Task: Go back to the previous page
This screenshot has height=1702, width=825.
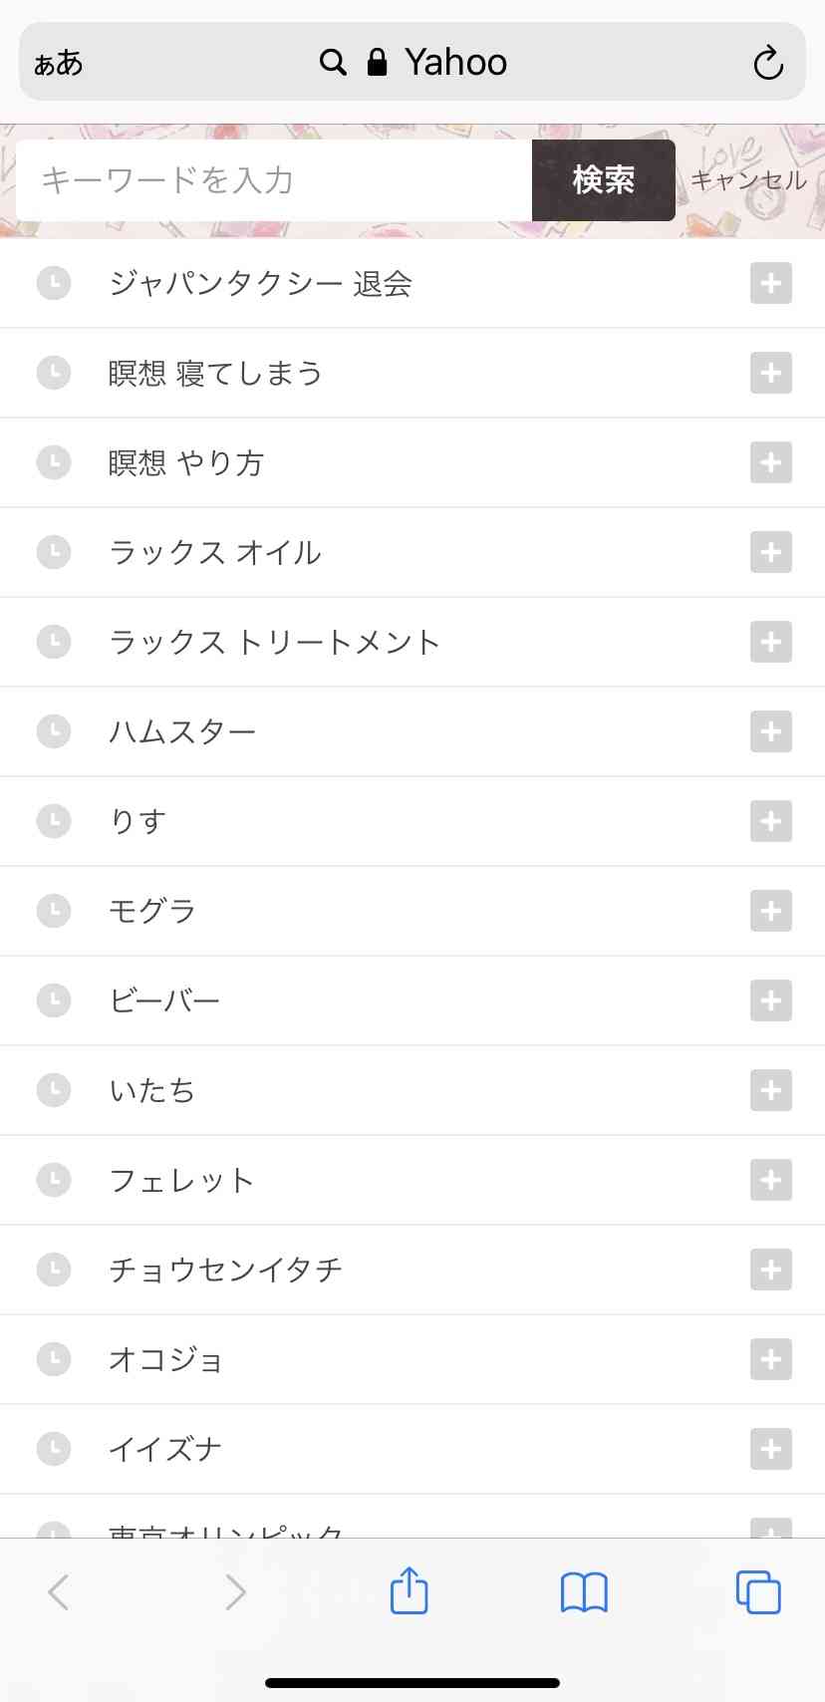Action: [59, 1591]
